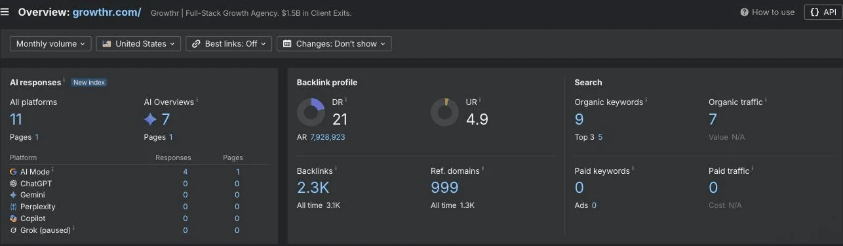Click the DR donut chart

(311, 113)
